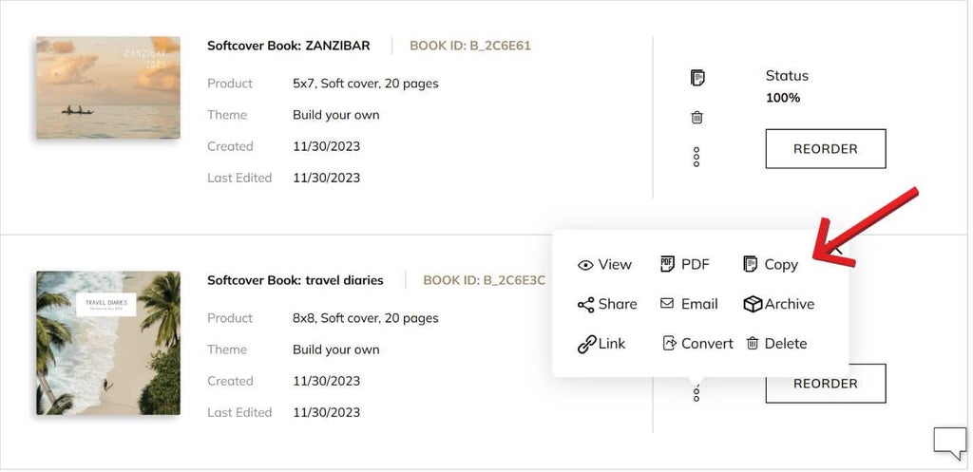
Task: Click the Softcover Book: travel diaries title
Action: click(x=295, y=280)
